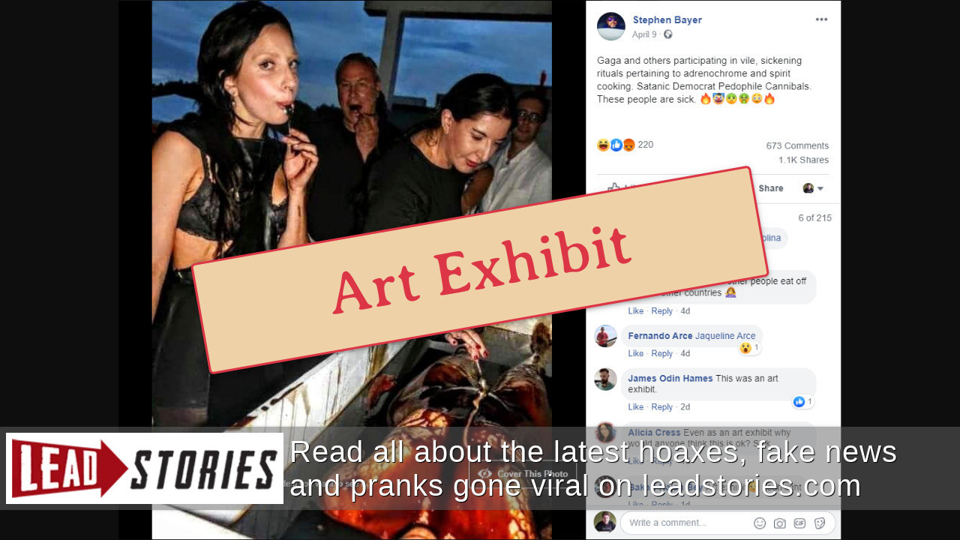960x540 pixels.
Task: View the Haha, Like, Angry reaction icons
Action: click(x=616, y=145)
